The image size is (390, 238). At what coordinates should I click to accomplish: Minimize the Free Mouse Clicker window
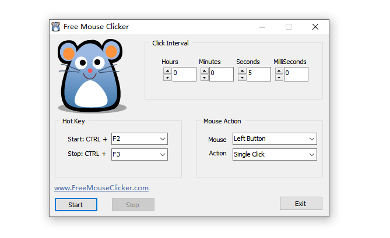(262, 27)
